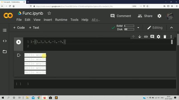Open the Firefox hamburger menu
179x100 pixels.
[176, 6]
